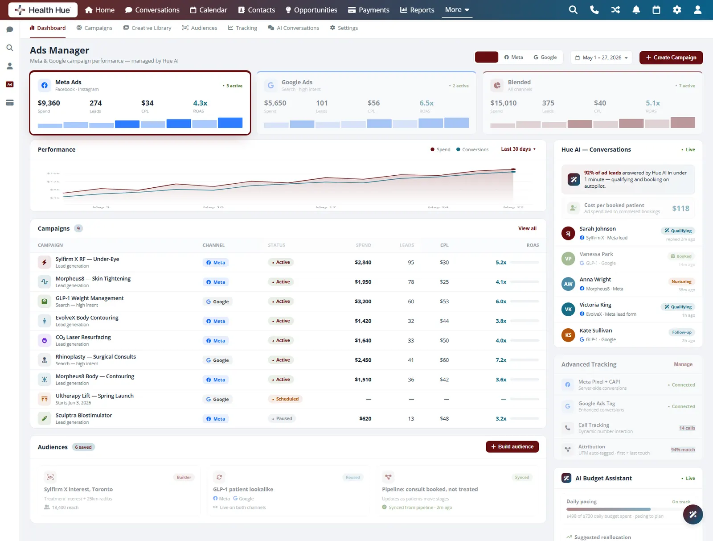The image size is (713, 541).
Task: Open Sylfirm X interest, Toronto audience card
Action: click(119, 491)
